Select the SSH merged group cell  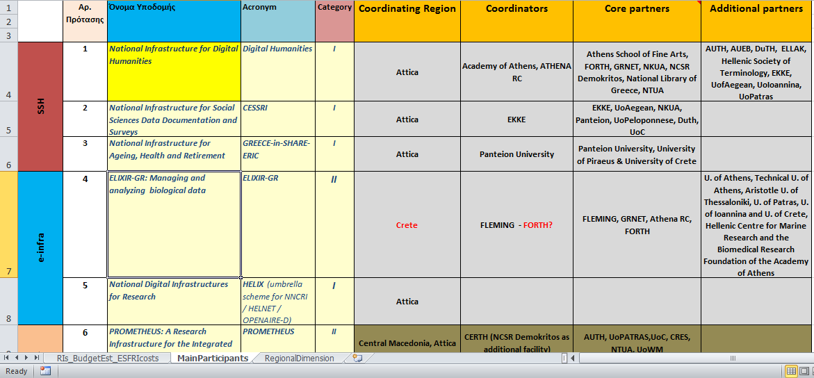[x=40, y=107]
